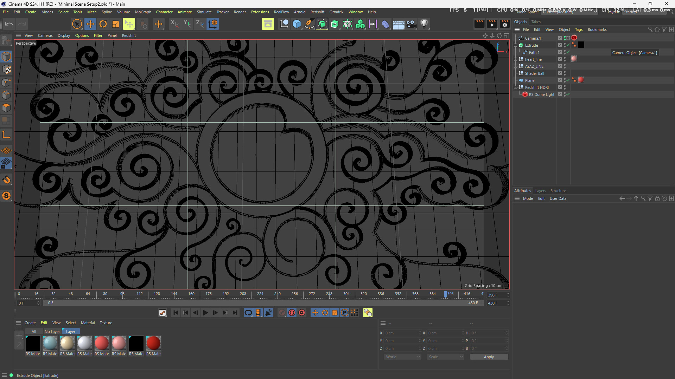Select the No Layer material filter
675x379 pixels.
click(x=52, y=332)
